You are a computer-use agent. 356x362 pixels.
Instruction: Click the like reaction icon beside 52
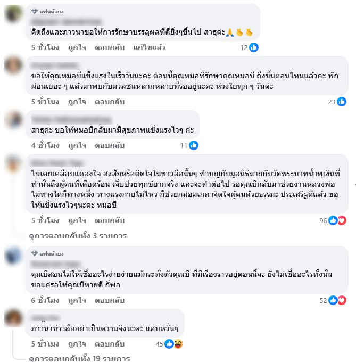pos(333,300)
